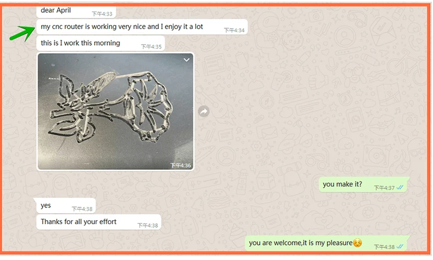Click the forward arrow icon beside the photo
433x260 pixels.
(x=204, y=112)
